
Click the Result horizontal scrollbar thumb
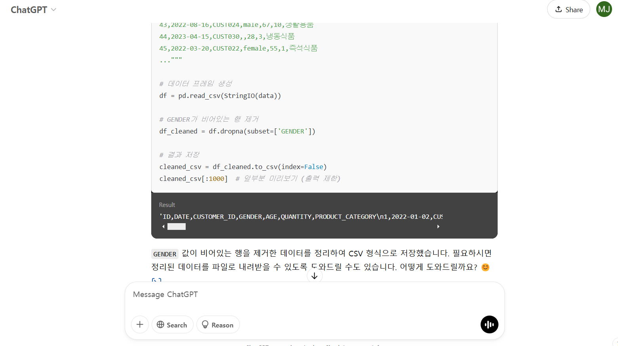(177, 227)
